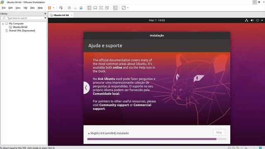265x149 pixels.
Task: Click the Shared VMs icon in library
Action: 7,31
